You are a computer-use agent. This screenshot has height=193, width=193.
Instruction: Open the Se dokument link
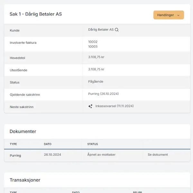pos(158,155)
